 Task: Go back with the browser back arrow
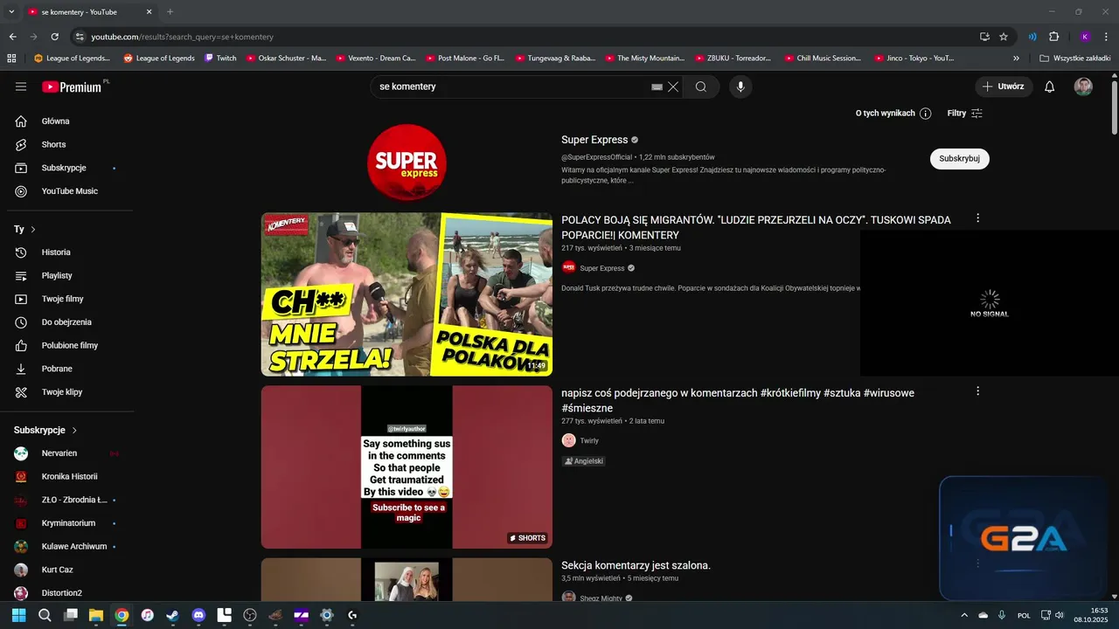click(x=12, y=37)
